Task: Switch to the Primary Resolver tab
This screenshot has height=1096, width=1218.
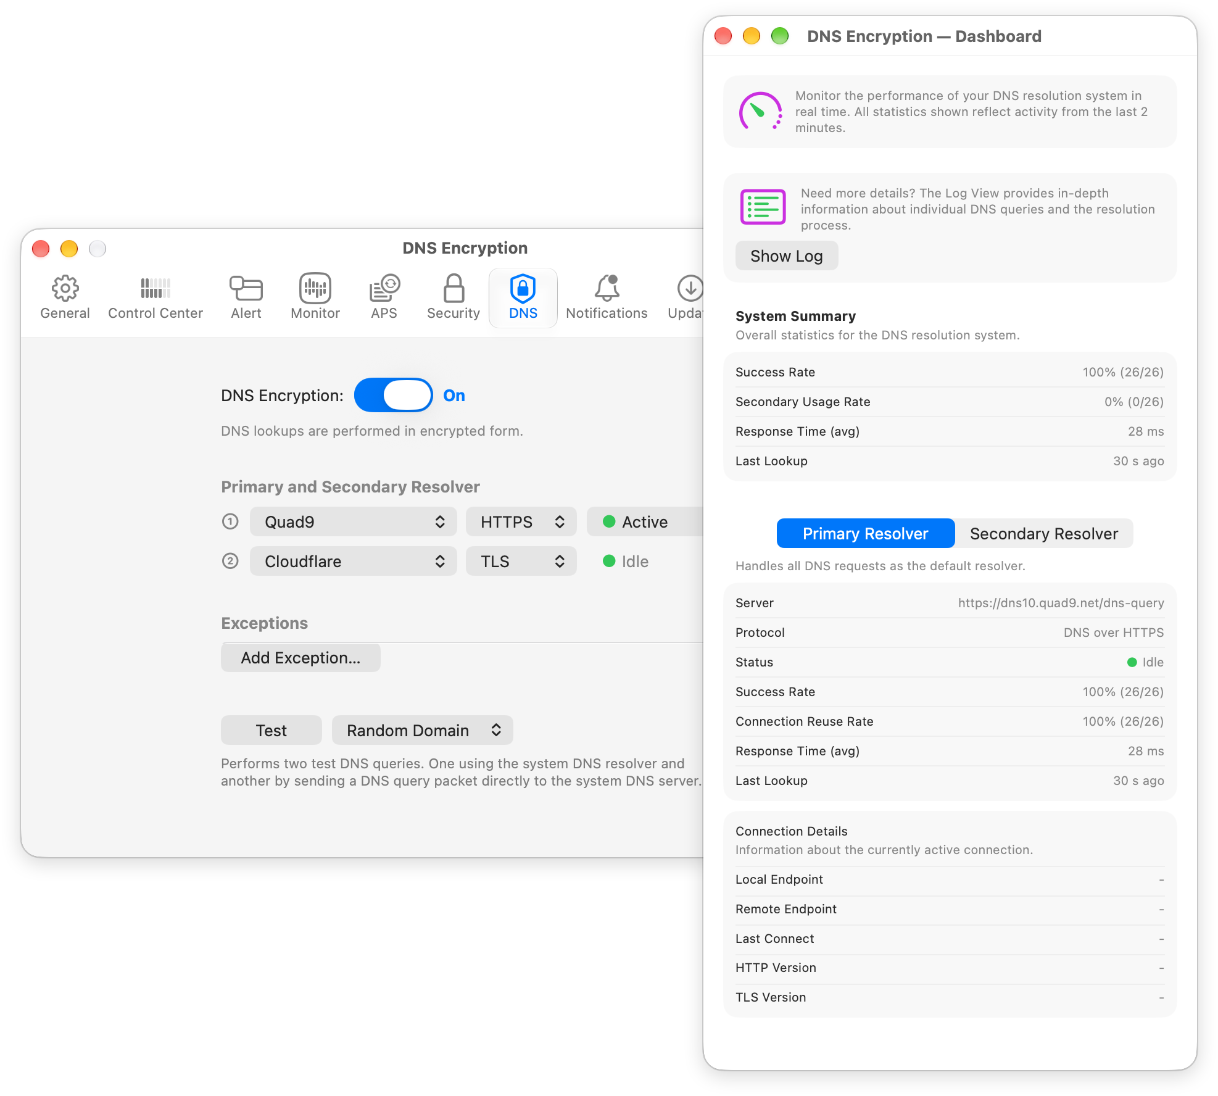Action: tap(866, 534)
